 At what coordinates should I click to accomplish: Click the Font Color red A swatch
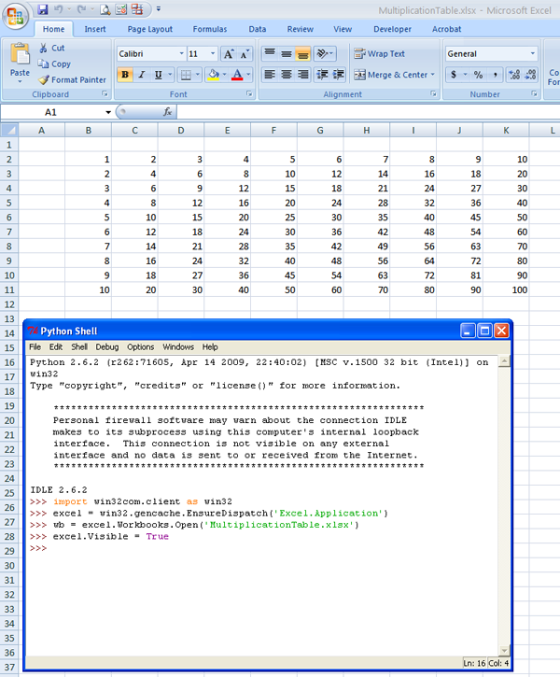(237, 75)
